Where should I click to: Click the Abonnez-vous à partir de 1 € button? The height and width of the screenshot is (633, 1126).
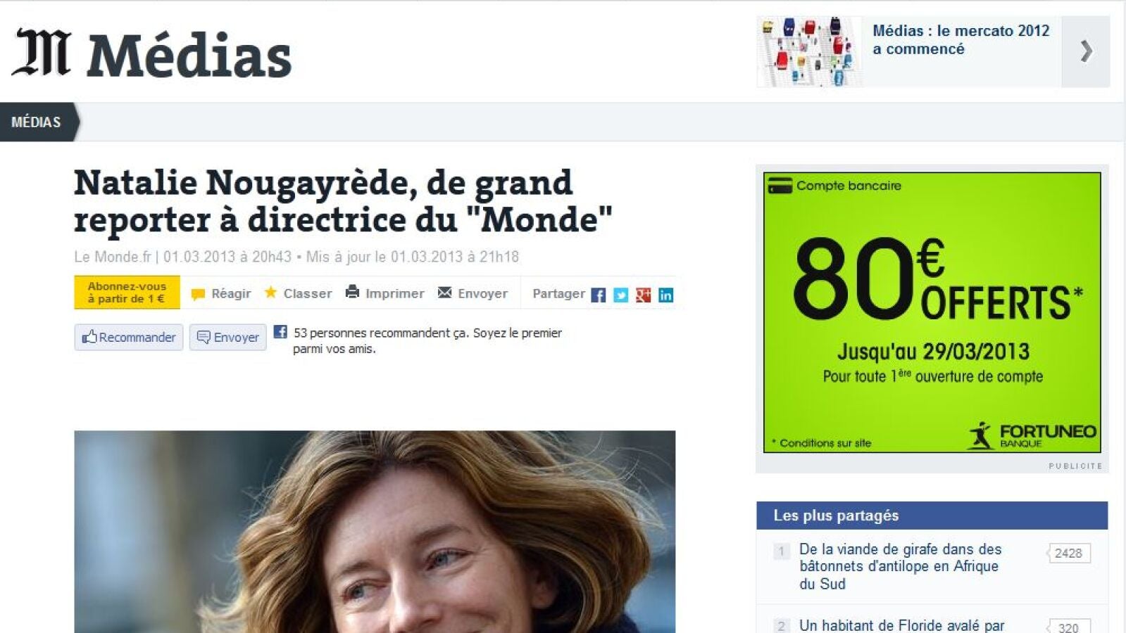pyautogui.click(x=127, y=293)
